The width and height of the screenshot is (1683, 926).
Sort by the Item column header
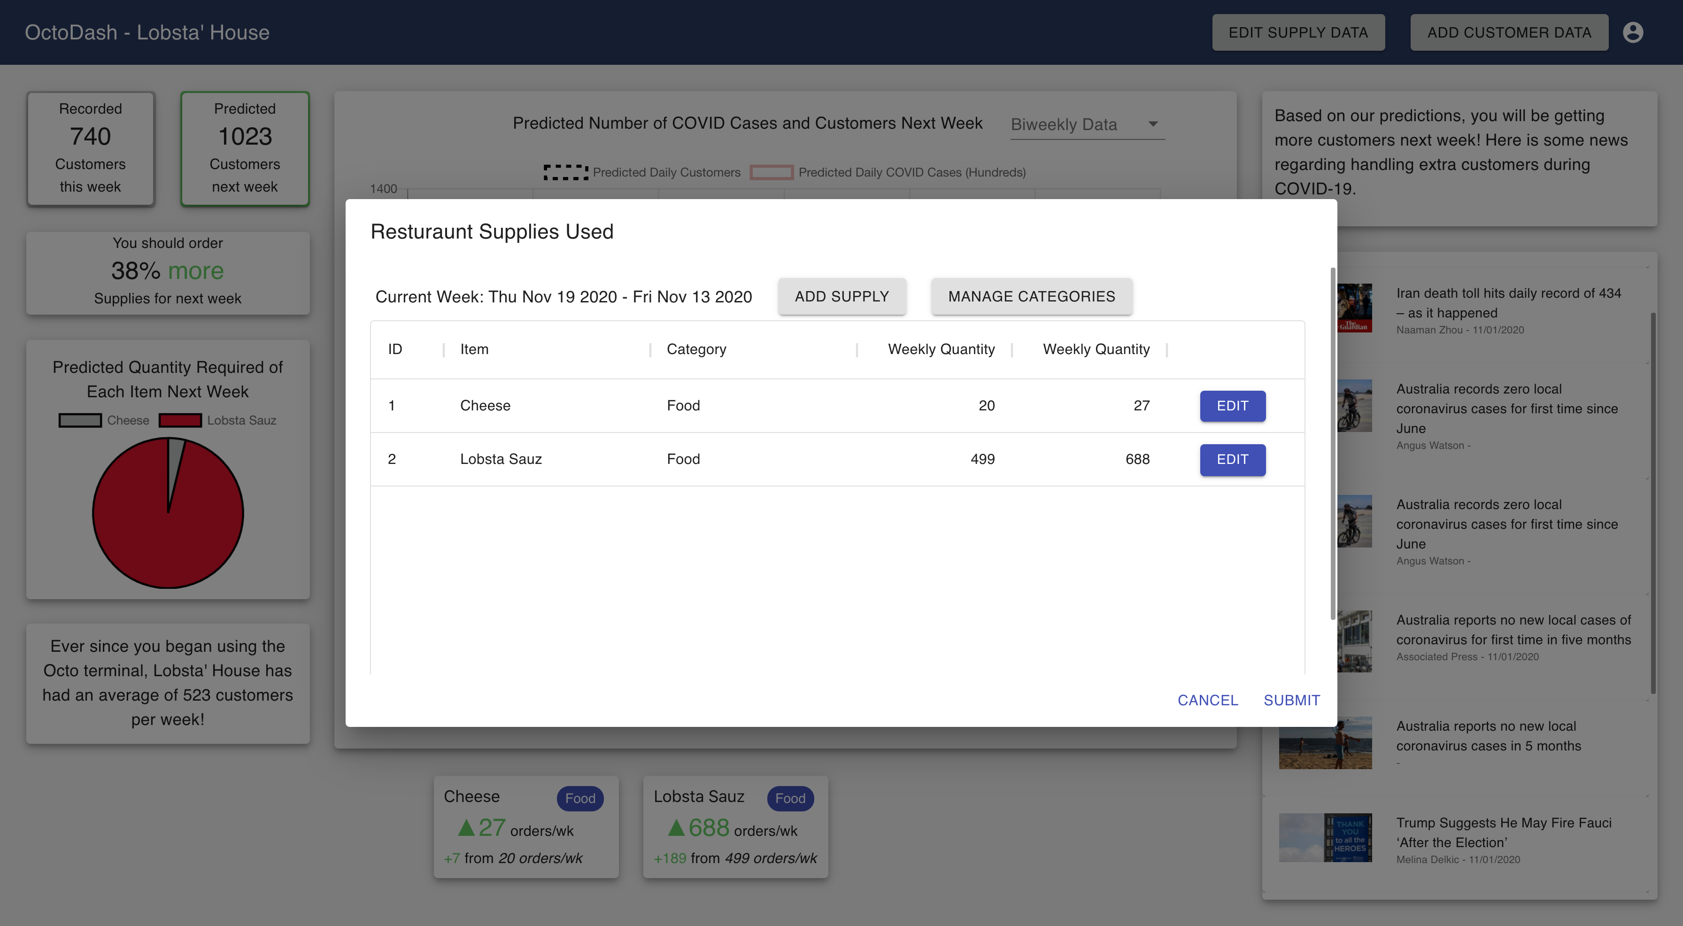(x=474, y=349)
